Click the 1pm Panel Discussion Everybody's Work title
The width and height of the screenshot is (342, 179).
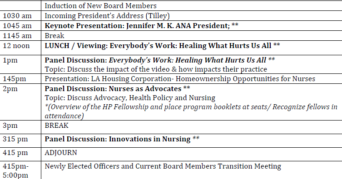pos(160,60)
